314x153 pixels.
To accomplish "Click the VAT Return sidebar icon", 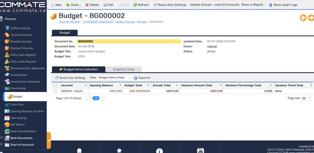I will (7, 125).
